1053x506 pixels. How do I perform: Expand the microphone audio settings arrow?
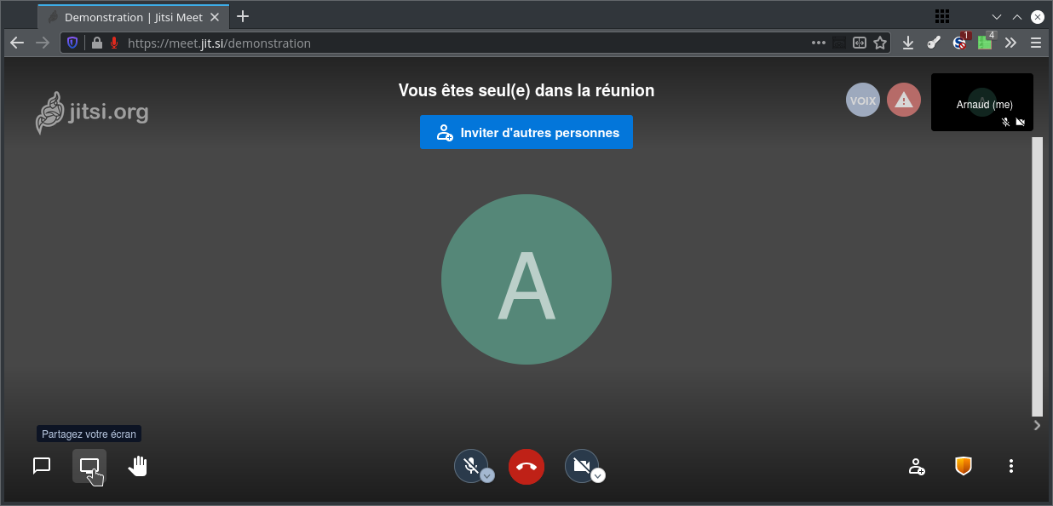[487, 475]
